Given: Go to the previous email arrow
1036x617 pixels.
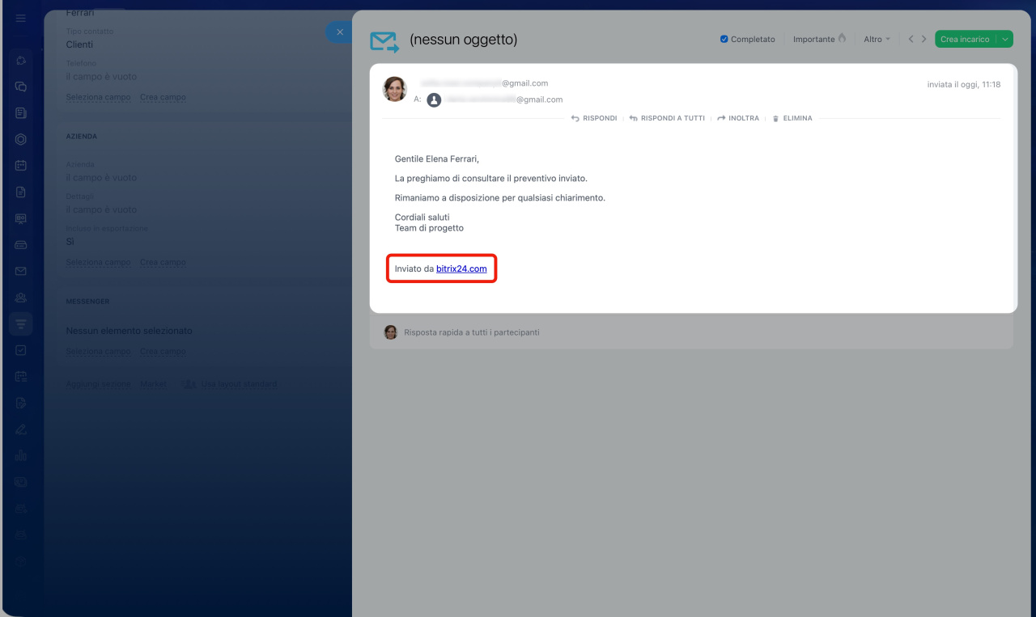Looking at the screenshot, I should point(911,39).
